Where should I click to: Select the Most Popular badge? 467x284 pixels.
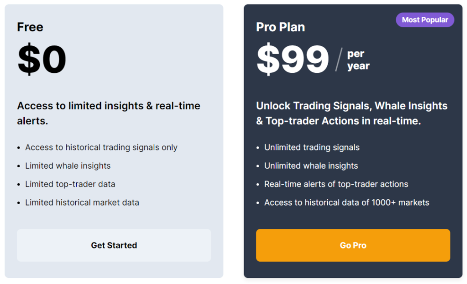coord(424,20)
